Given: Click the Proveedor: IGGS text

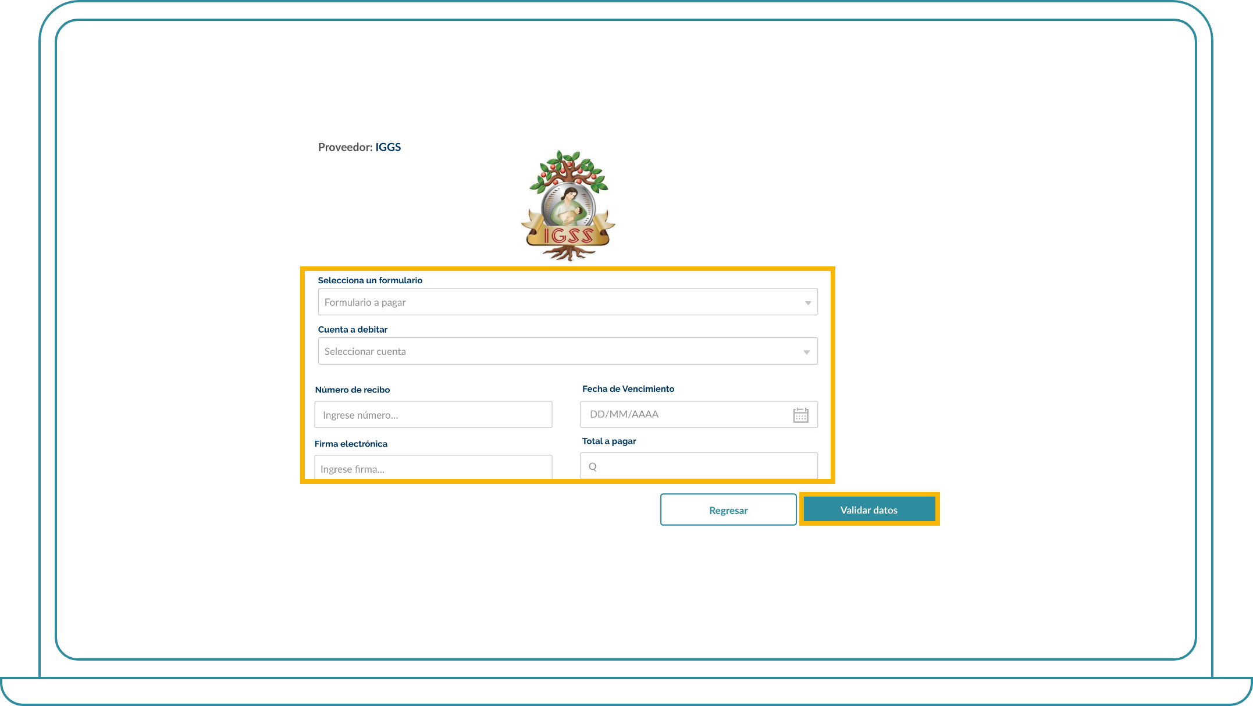Looking at the screenshot, I should 359,147.
